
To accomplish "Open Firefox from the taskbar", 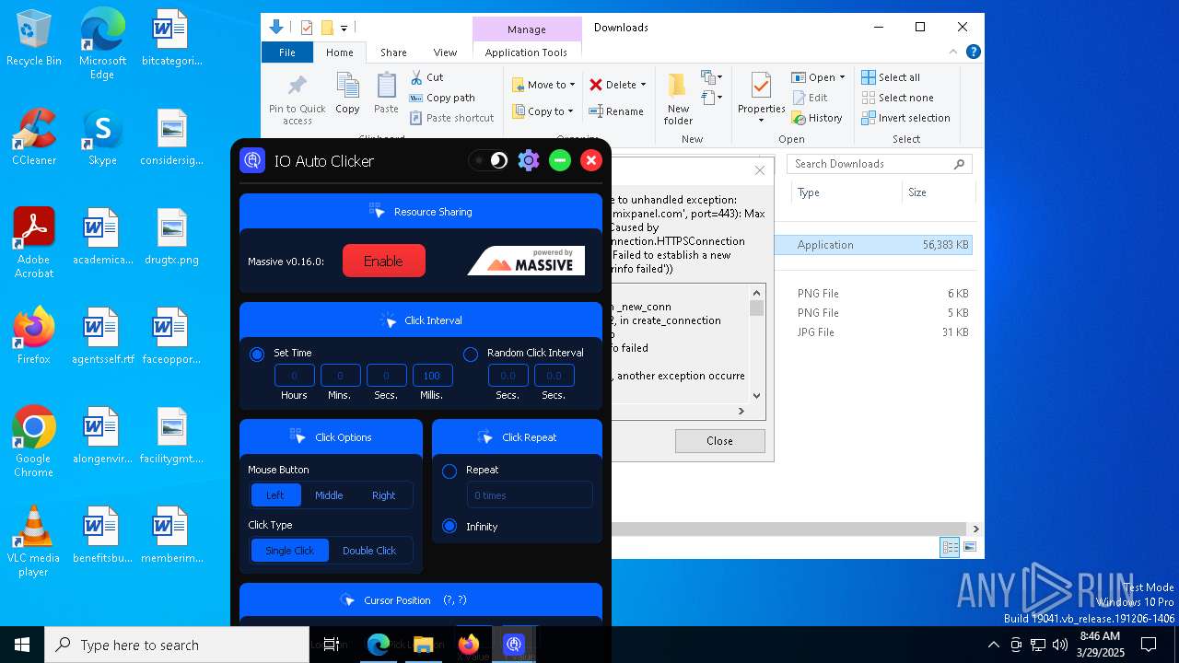I will [469, 645].
